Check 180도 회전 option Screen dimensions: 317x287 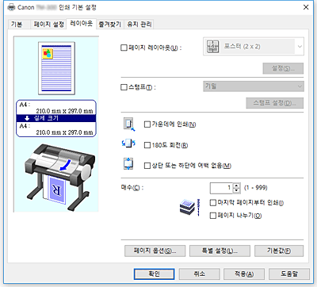(147, 145)
